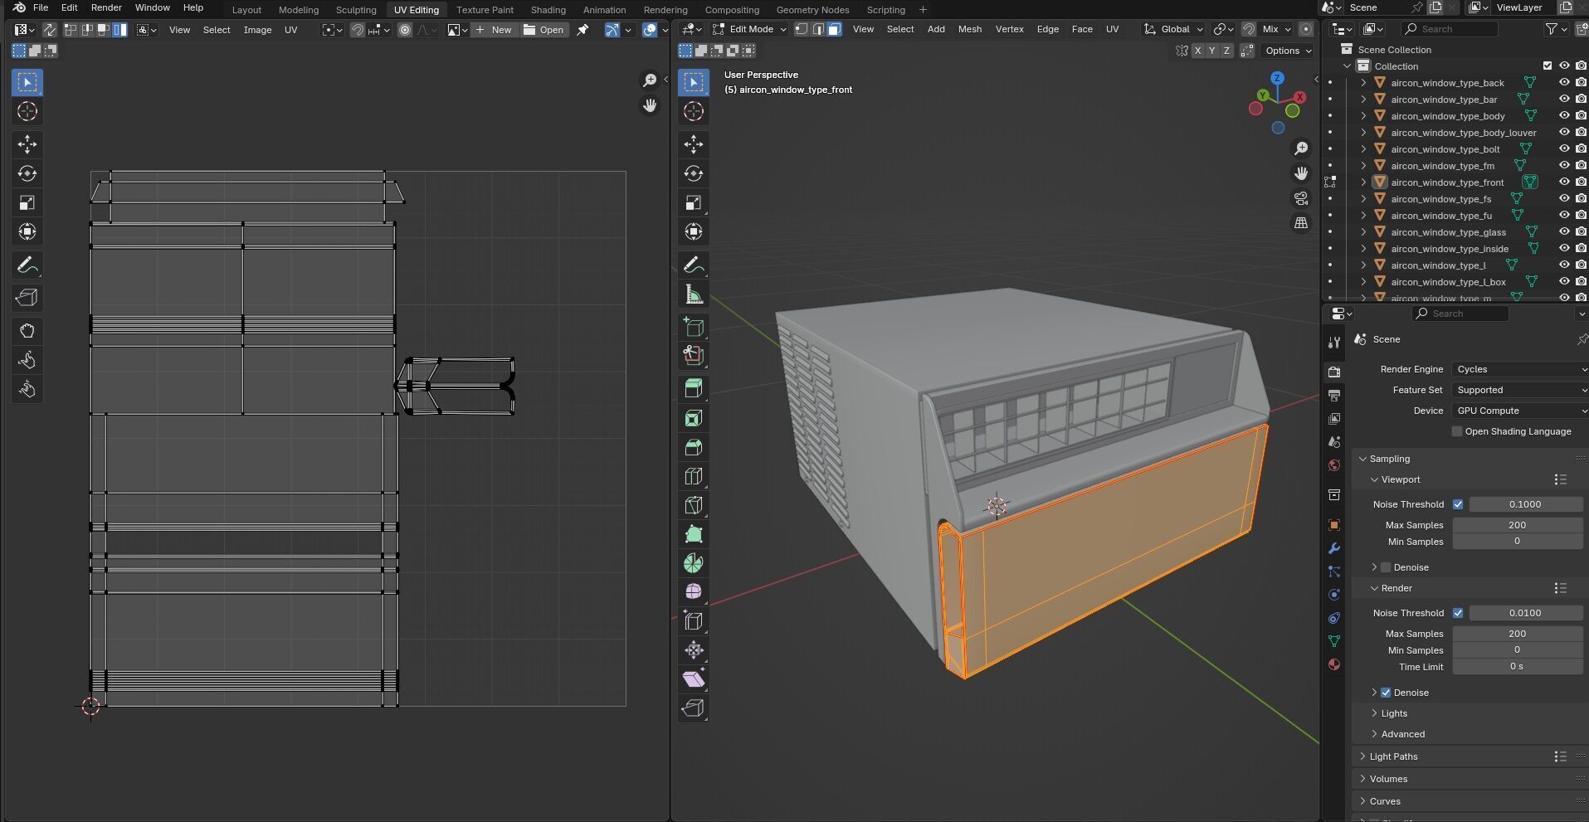
Task: Switch to orthographic/perspective grid view icon
Action: click(x=1301, y=223)
